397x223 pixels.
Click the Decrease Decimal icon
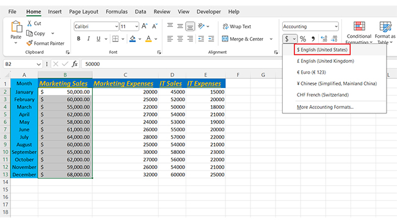click(x=334, y=38)
